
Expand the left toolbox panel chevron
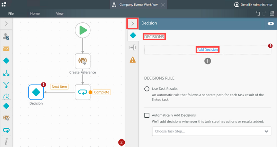click(6, 23)
